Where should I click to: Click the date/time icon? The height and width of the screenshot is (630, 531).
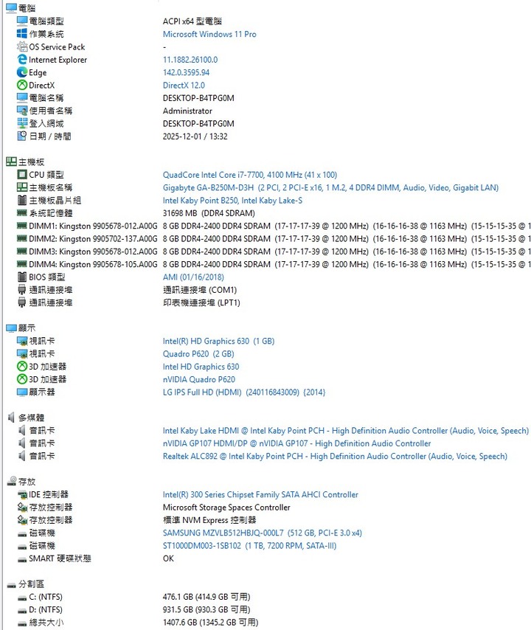(22, 136)
